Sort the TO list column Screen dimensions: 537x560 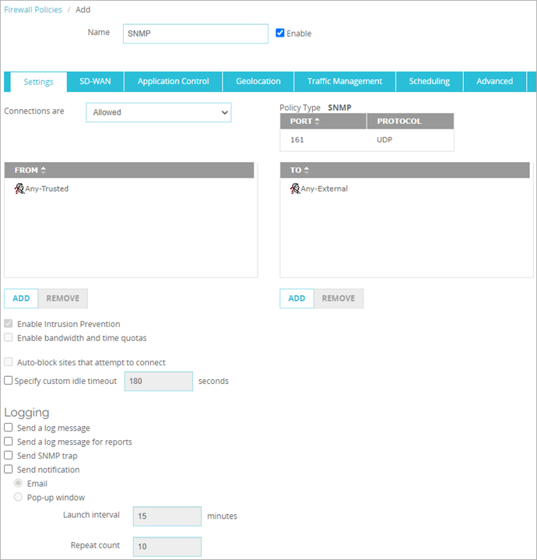click(x=300, y=170)
